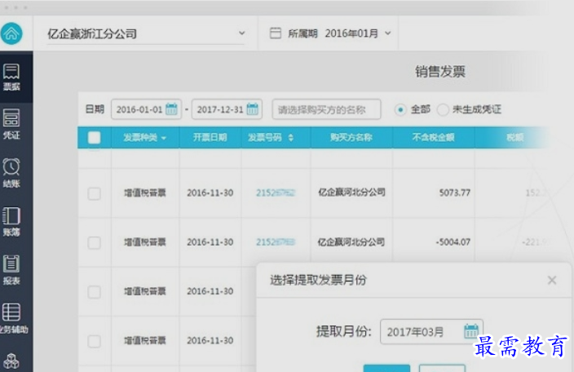The image size is (574, 372).
Task: Click the 购买方名称 column header
Action: 351,137
